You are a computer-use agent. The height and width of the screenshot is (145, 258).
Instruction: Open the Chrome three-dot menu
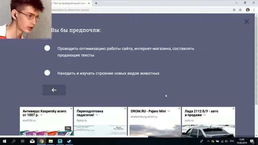[x=254, y=10]
